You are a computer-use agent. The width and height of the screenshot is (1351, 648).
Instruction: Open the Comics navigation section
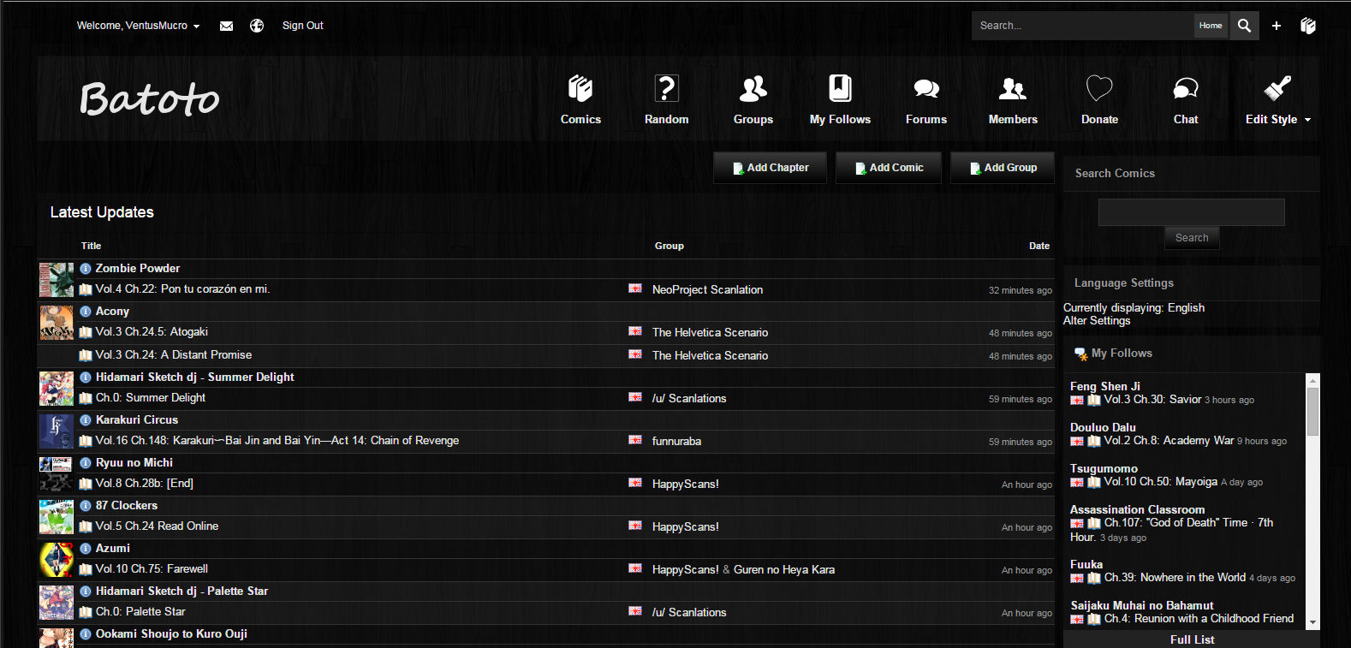580,99
